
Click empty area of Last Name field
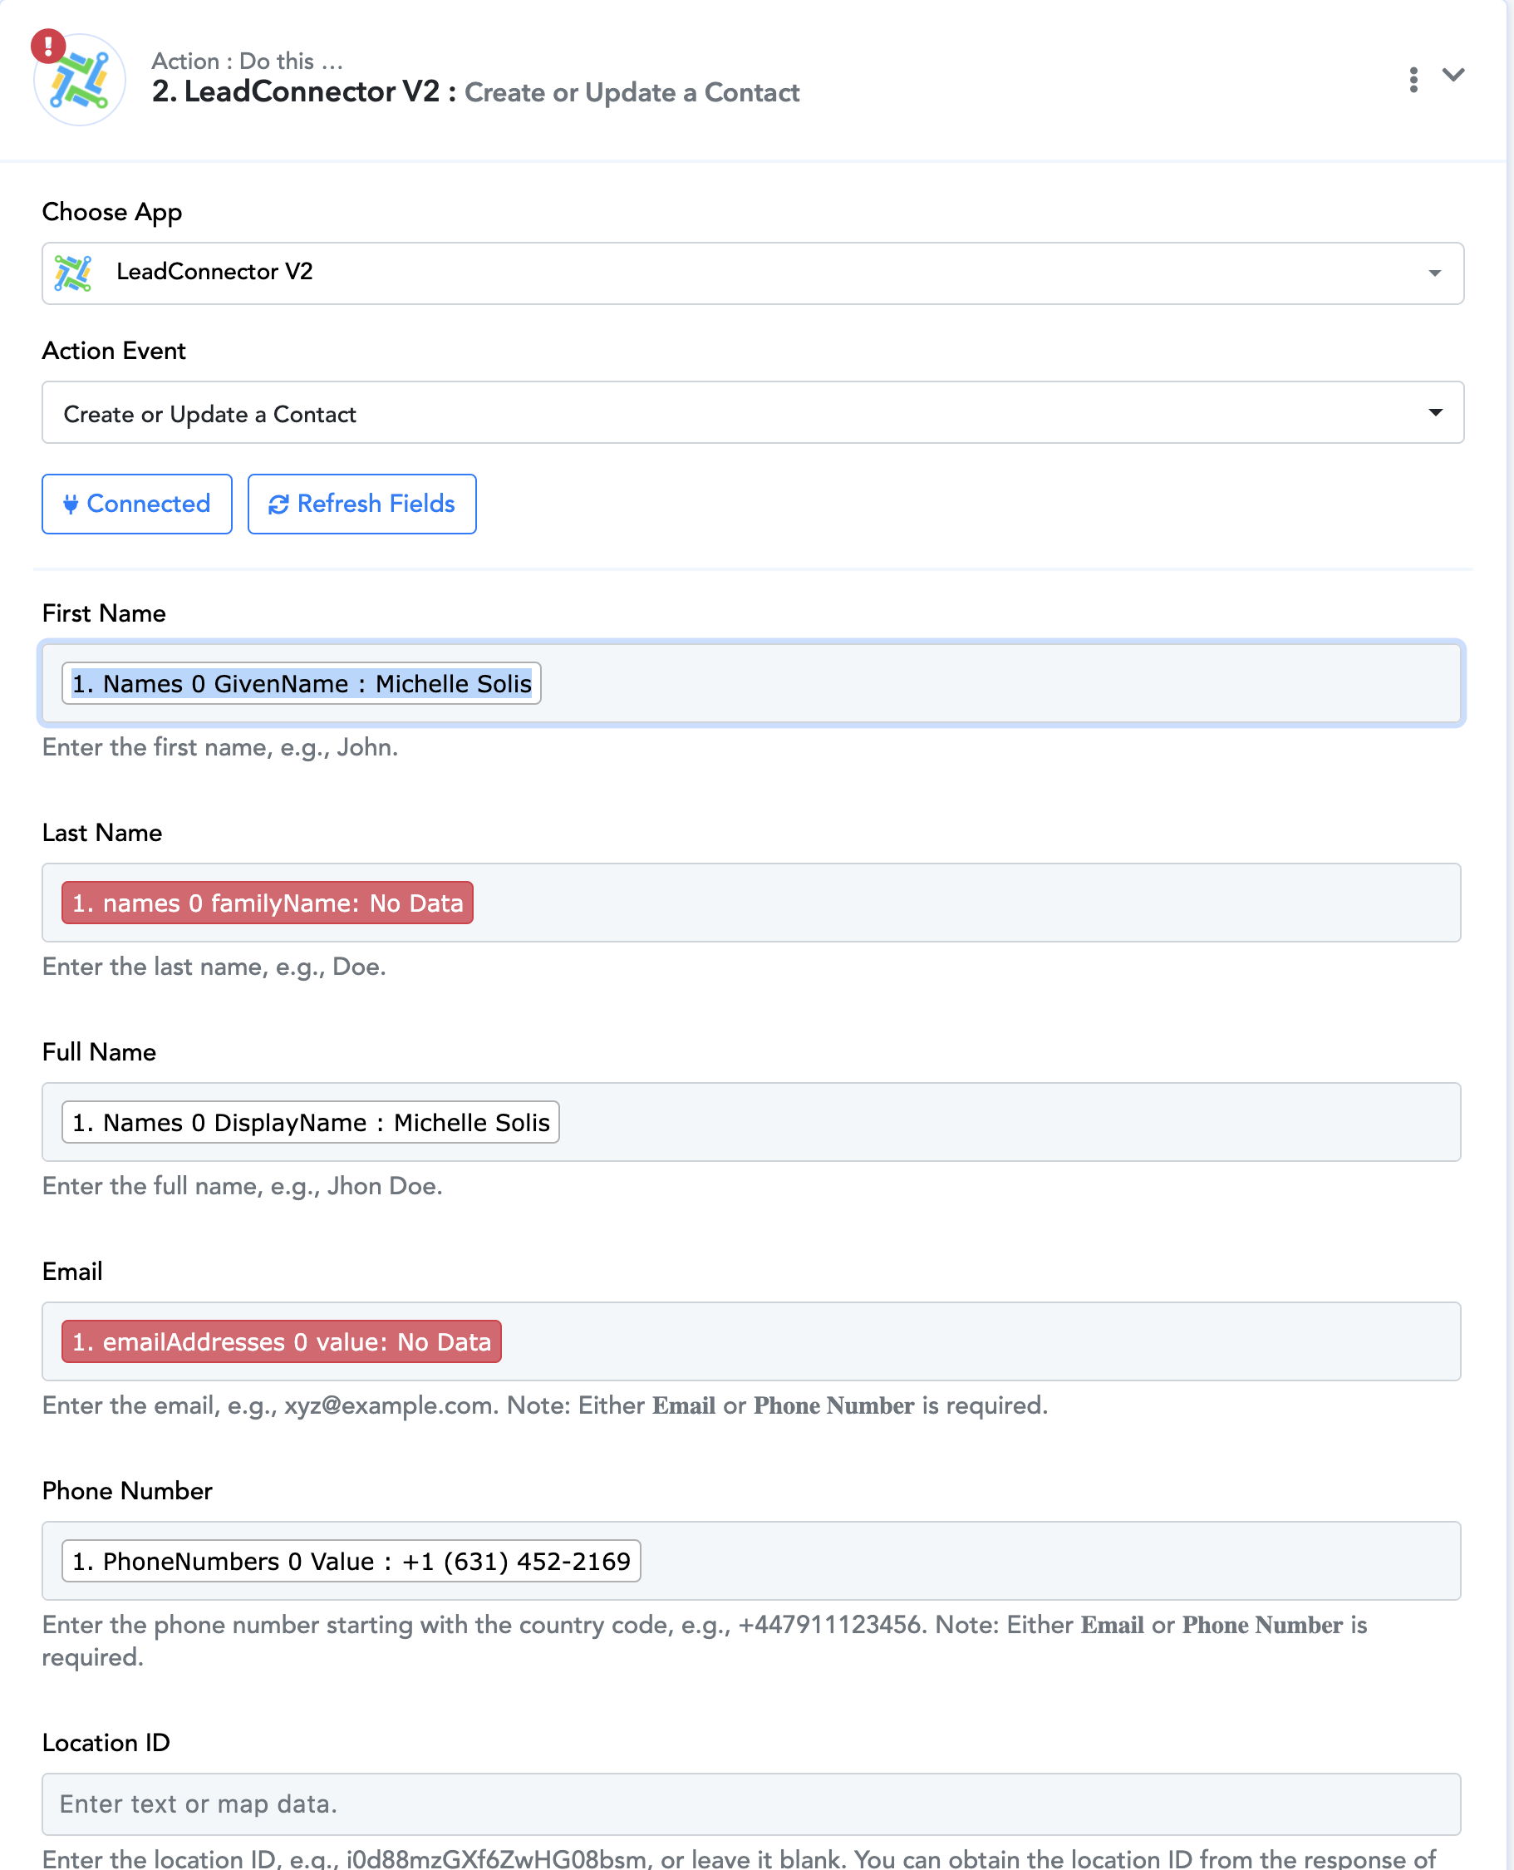(959, 903)
